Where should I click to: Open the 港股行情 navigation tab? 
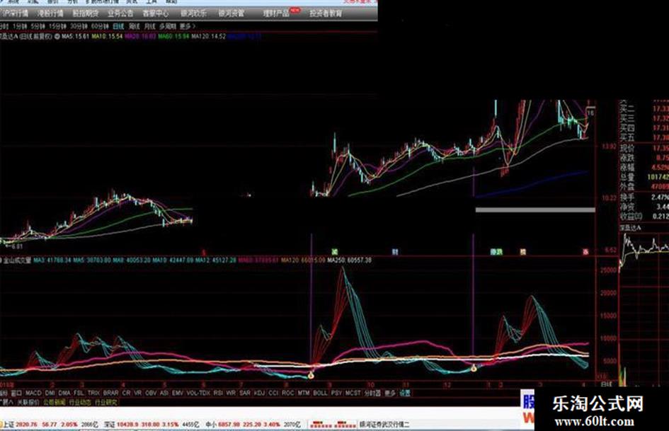tap(50, 13)
